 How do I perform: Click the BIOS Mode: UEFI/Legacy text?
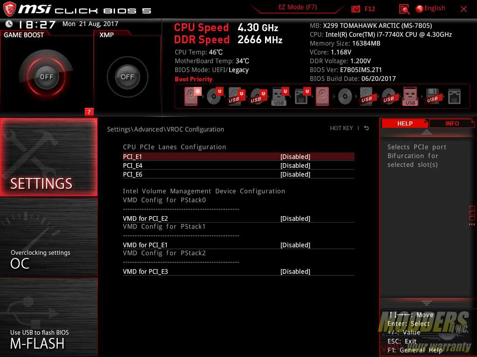pos(211,70)
